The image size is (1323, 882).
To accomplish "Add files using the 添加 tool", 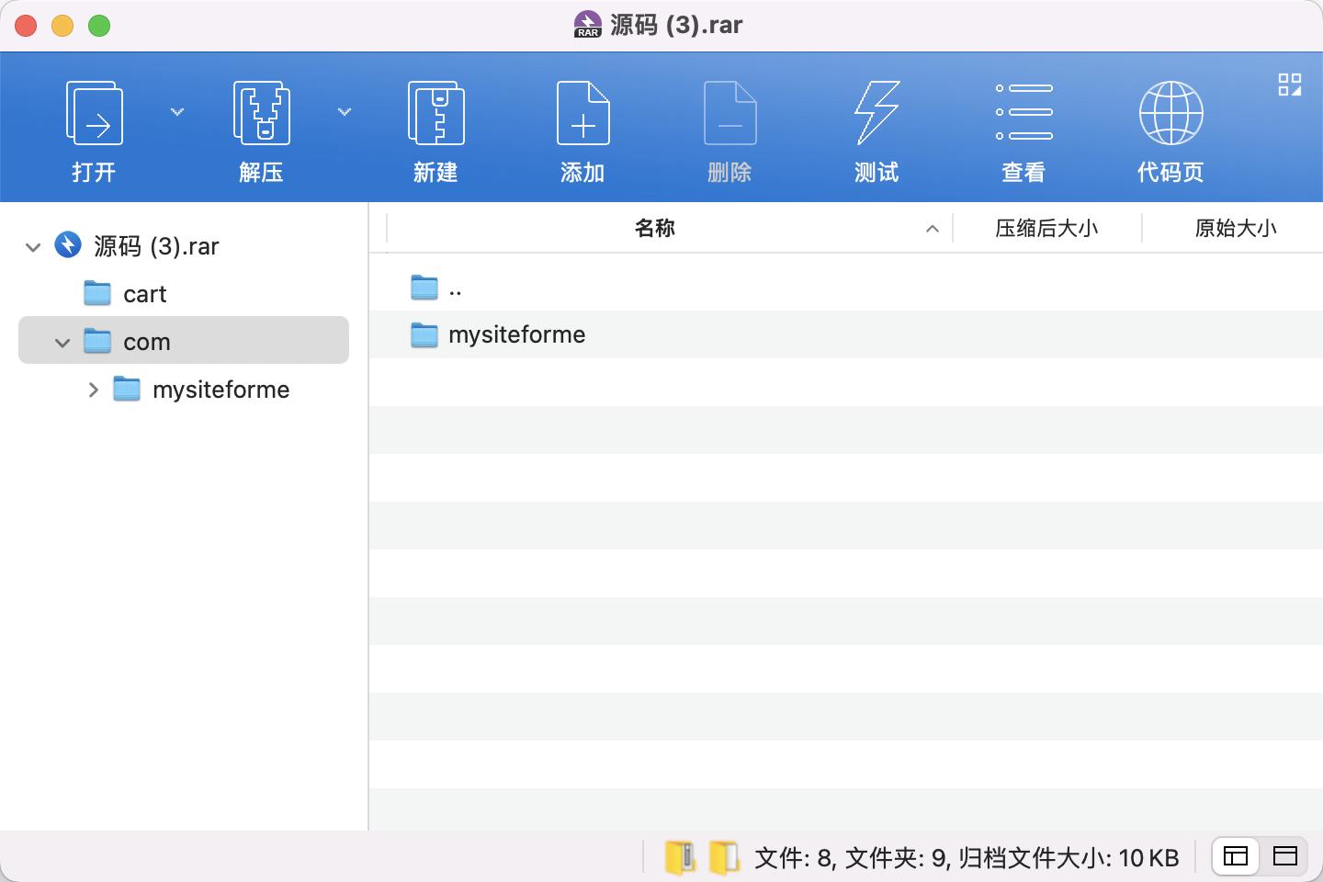I will pyautogui.click(x=582, y=129).
